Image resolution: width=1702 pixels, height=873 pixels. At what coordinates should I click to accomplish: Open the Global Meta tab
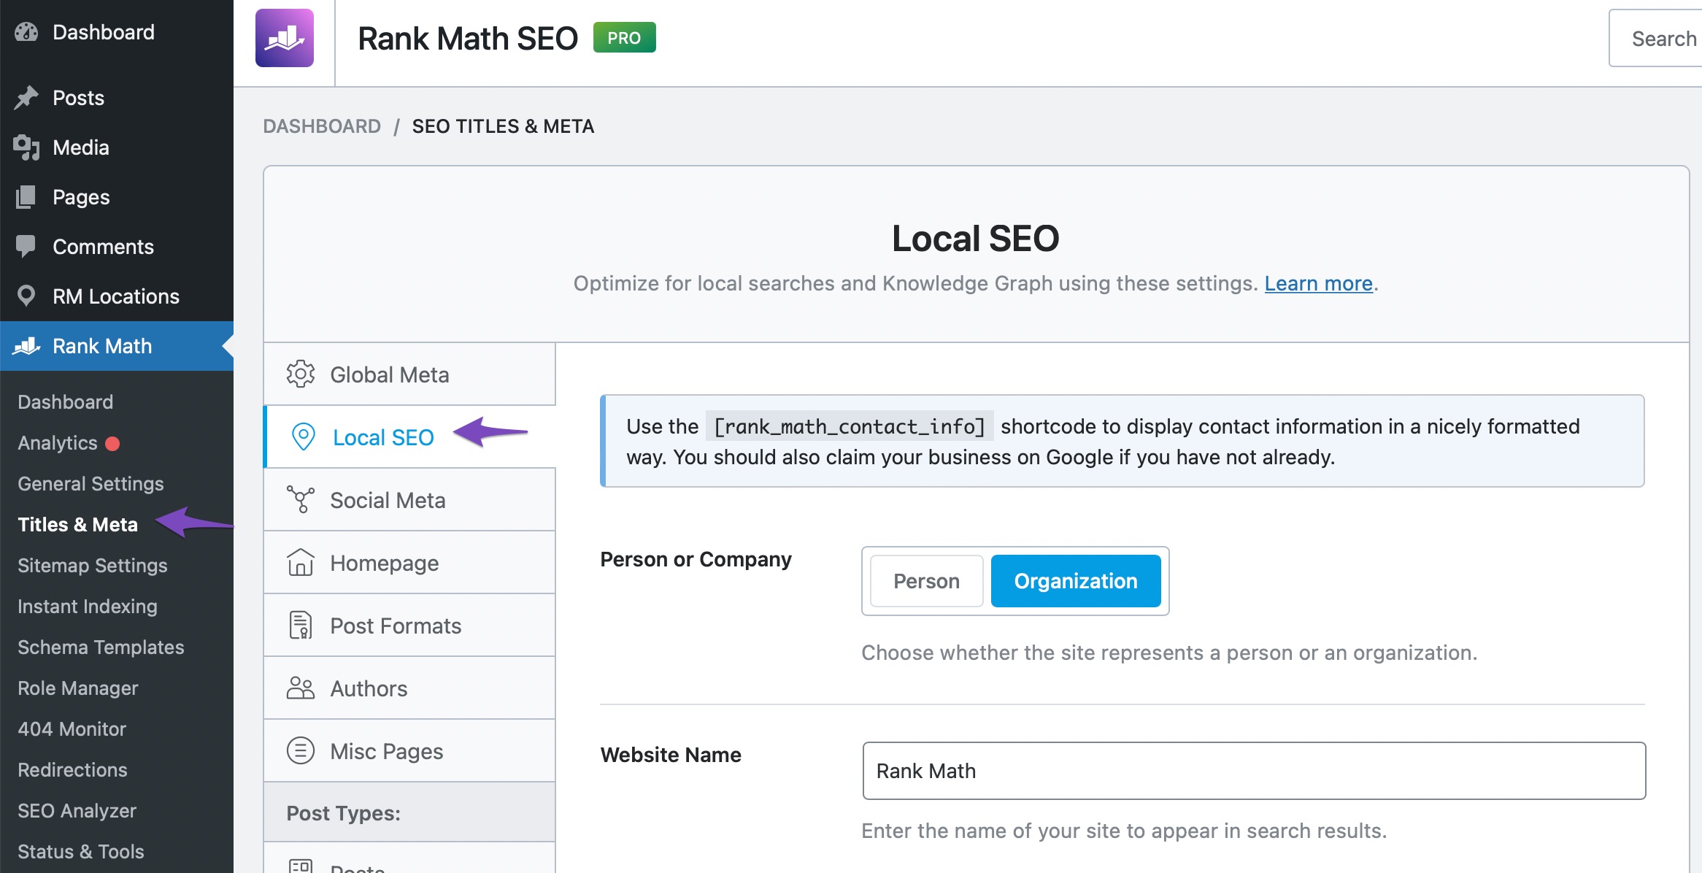tap(409, 374)
